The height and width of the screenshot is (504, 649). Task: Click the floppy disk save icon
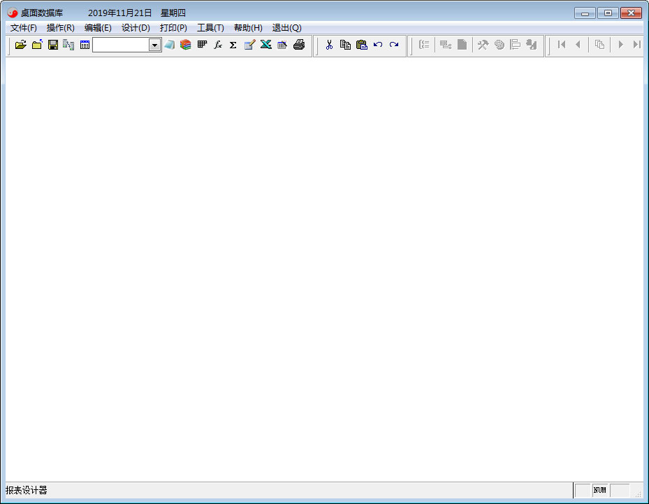pos(53,45)
